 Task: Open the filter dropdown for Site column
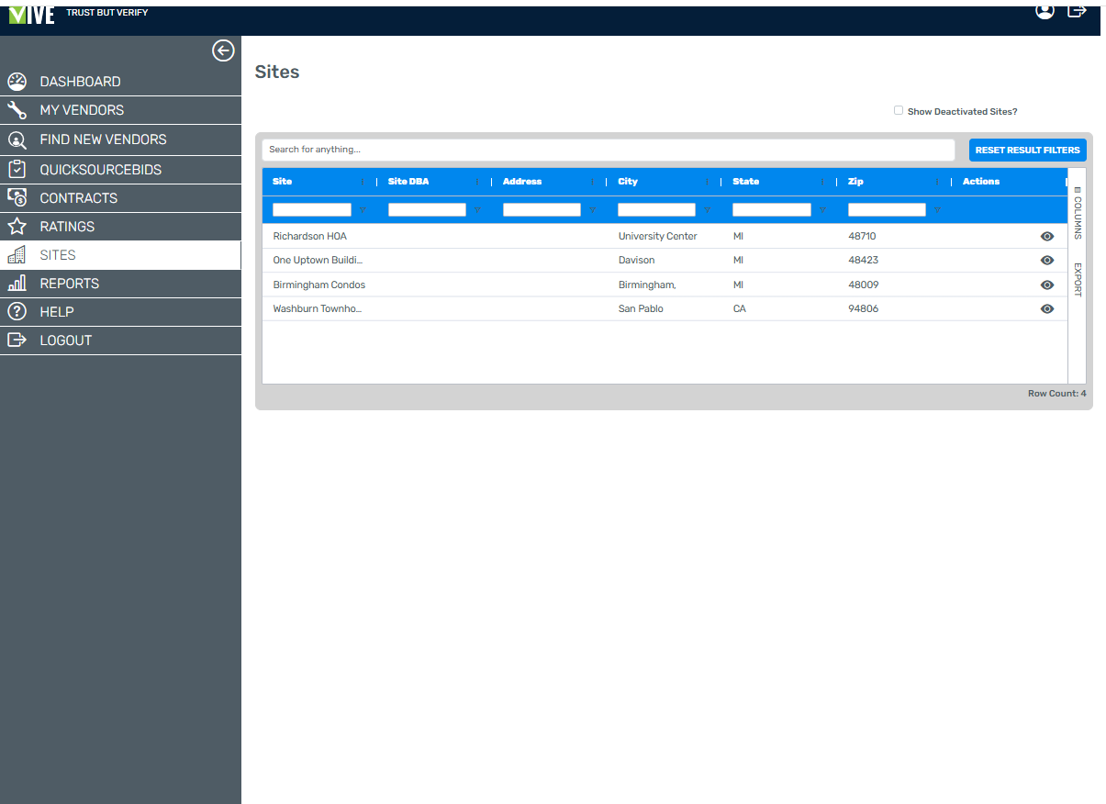point(363,210)
